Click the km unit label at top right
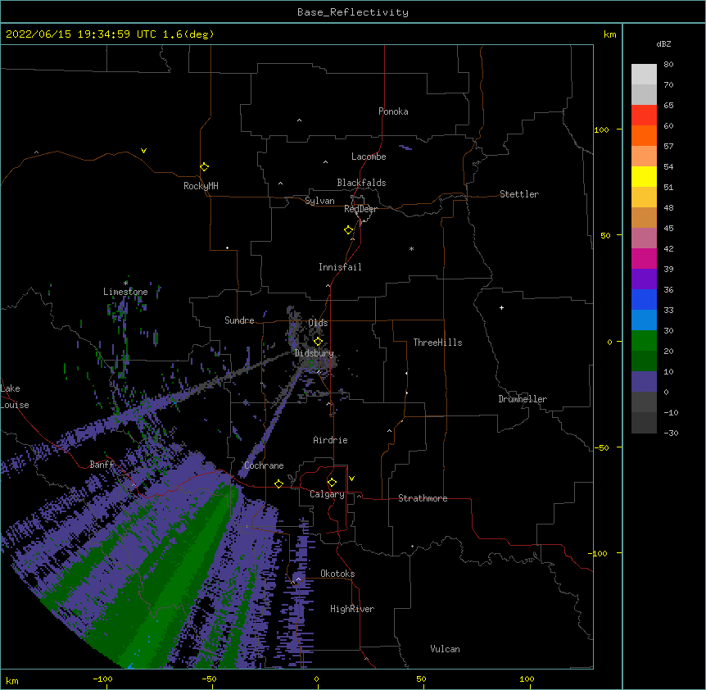Screen dimensions: 706x690 610,34
